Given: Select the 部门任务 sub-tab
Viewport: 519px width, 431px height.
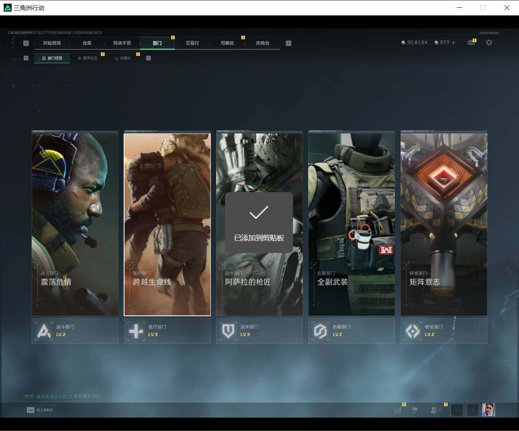Looking at the screenshot, I should point(52,58).
